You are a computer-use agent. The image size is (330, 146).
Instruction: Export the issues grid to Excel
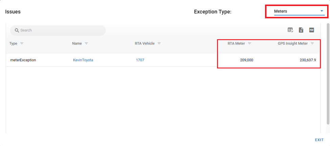tap(301, 30)
